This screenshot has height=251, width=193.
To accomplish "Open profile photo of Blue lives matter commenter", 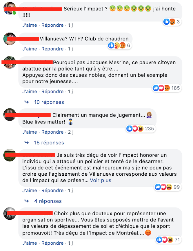I will click(x=10, y=114).
